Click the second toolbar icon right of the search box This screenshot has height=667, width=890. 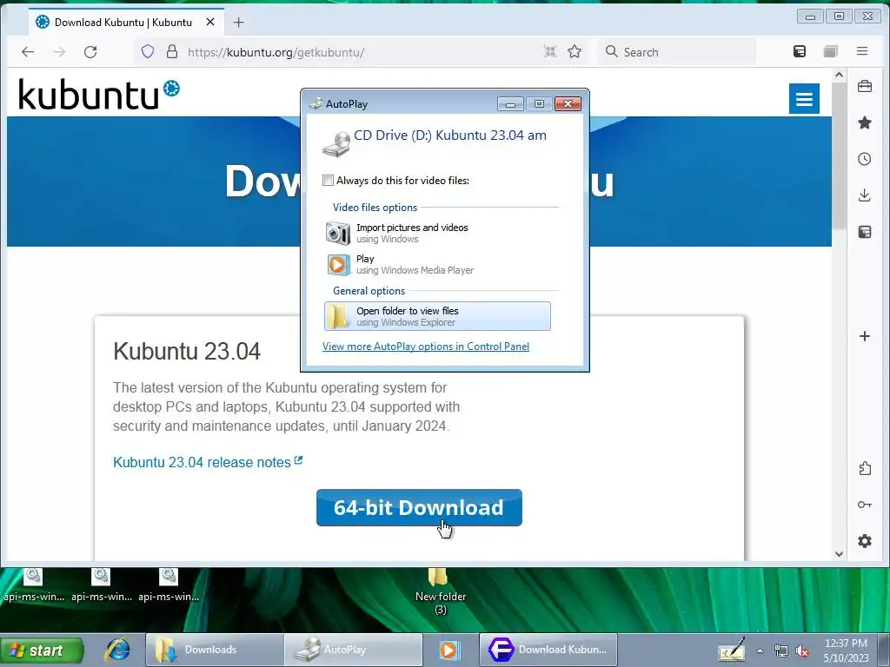(830, 51)
